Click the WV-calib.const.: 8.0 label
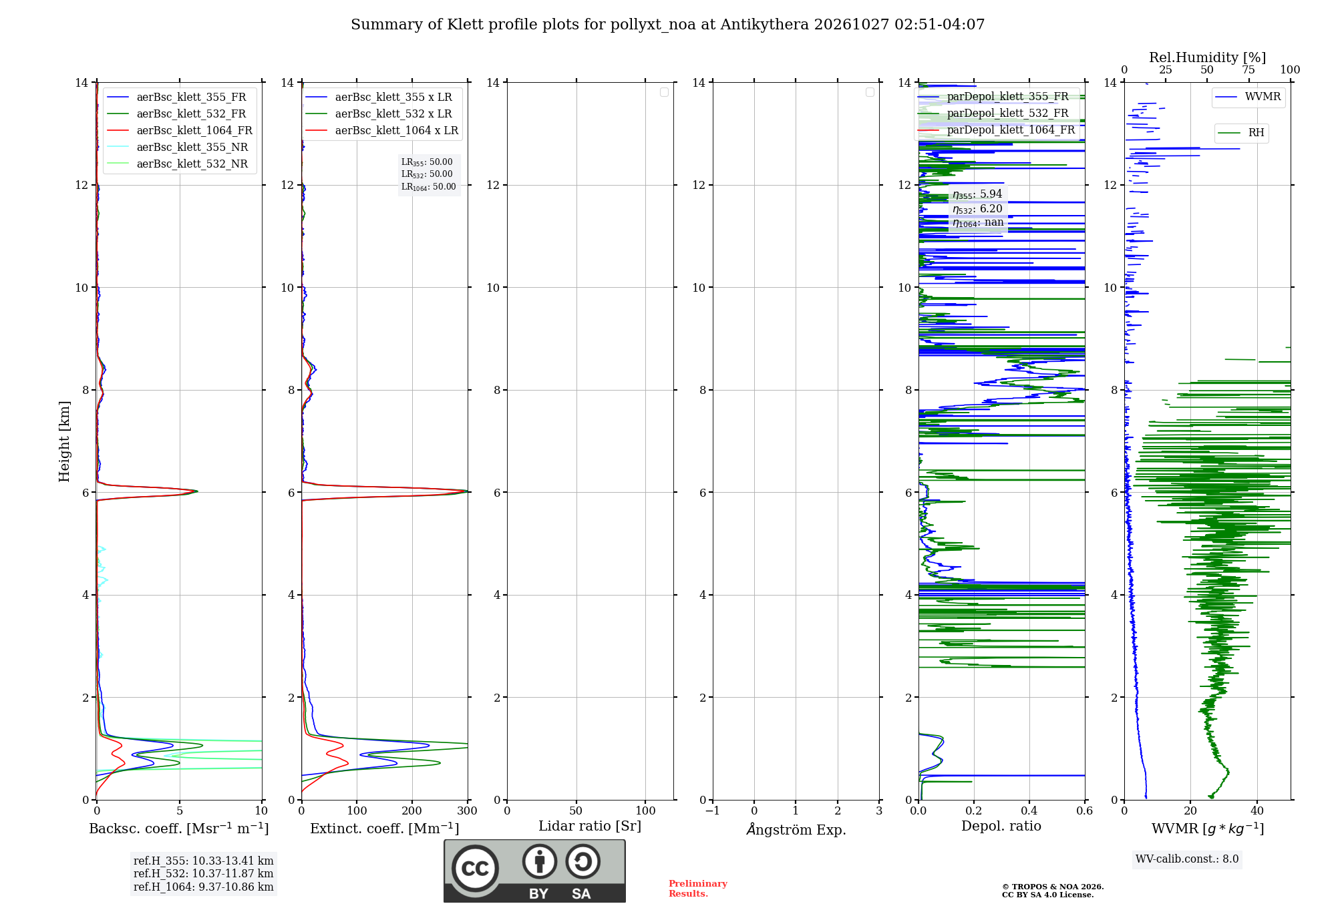Viewport: 1336px width, 908px height. [1187, 859]
